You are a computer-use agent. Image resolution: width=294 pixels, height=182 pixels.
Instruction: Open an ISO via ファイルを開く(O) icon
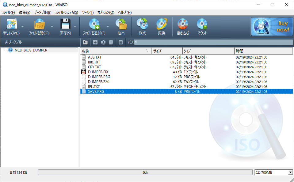coord(39,24)
